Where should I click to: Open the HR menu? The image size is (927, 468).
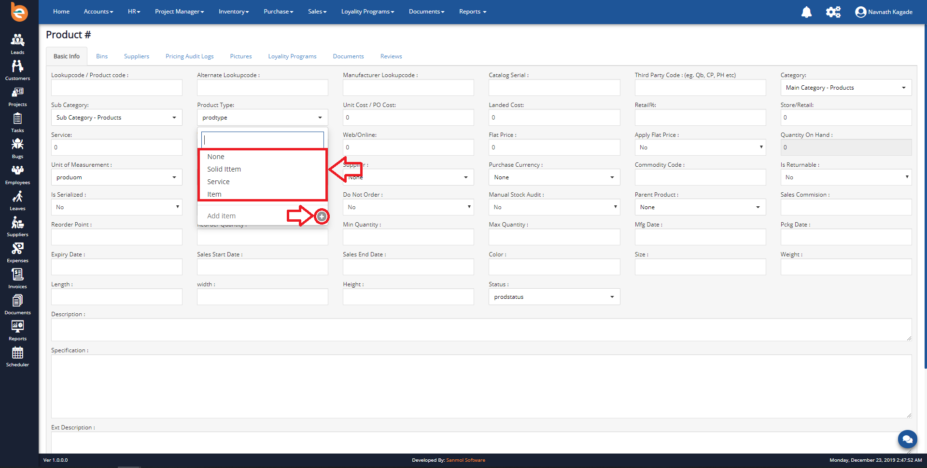pyautogui.click(x=134, y=12)
